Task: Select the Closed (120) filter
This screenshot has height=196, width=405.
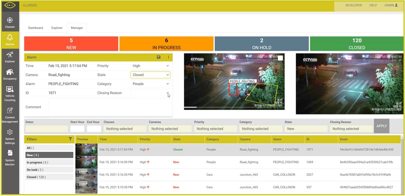Action: (49, 177)
